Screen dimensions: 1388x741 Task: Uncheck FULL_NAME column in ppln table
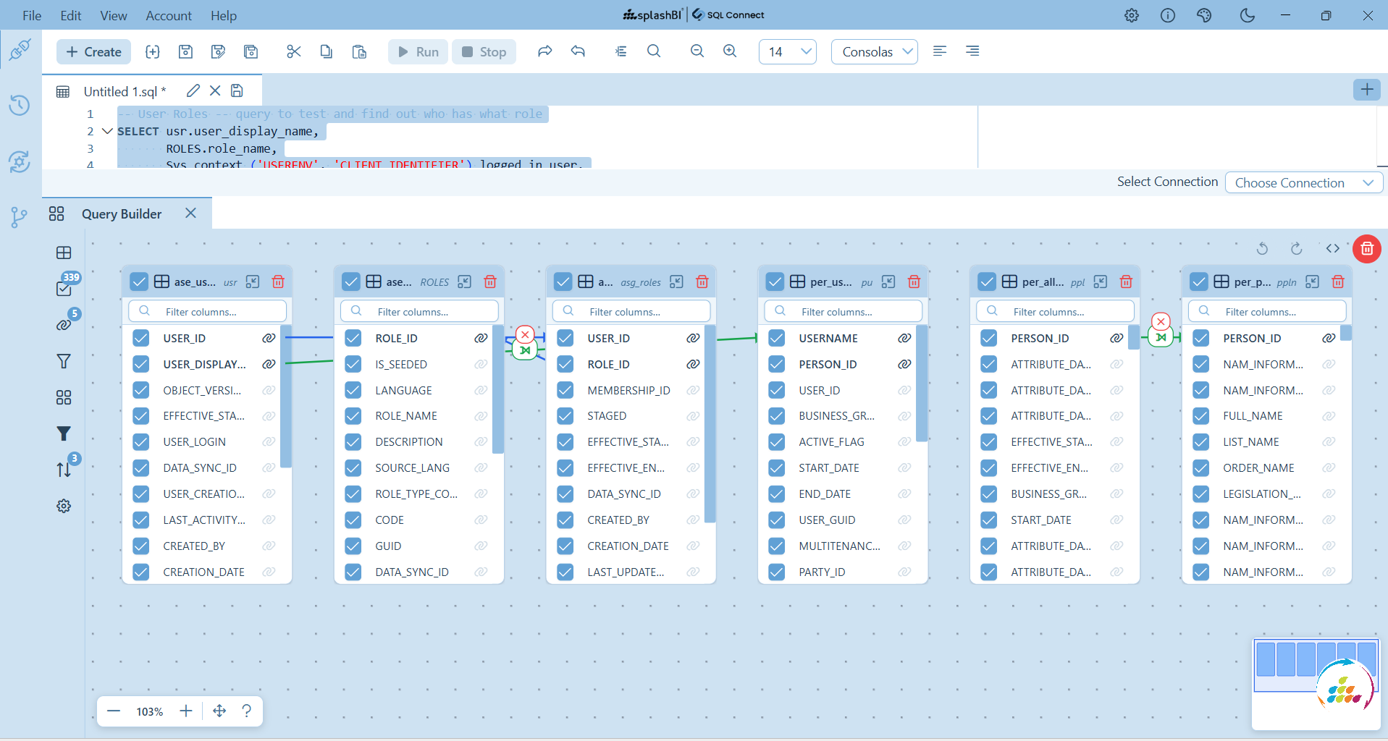(1201, 416)
